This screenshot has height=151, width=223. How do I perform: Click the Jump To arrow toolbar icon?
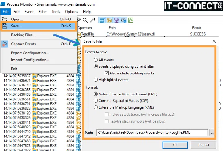tap(92, 20)
